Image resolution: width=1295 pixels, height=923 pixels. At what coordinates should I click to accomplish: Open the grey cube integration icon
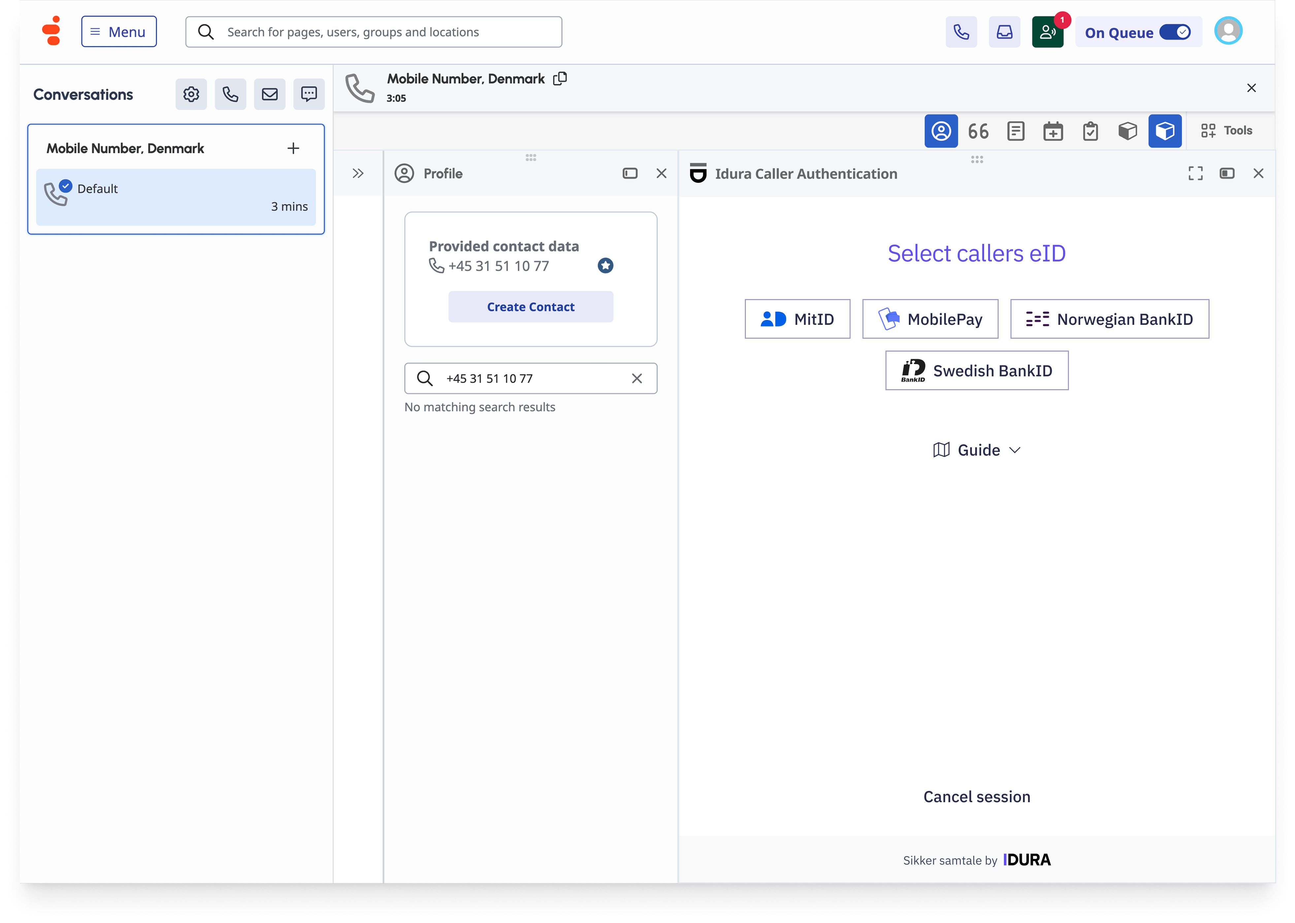[x=1127, y=131]
